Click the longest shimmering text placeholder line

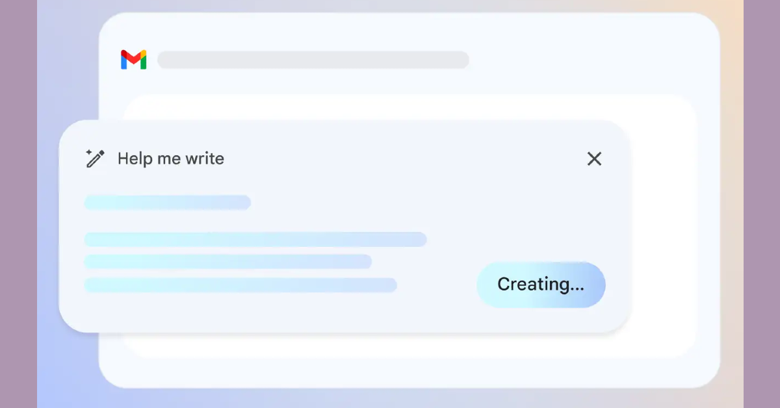coord(255,239)
